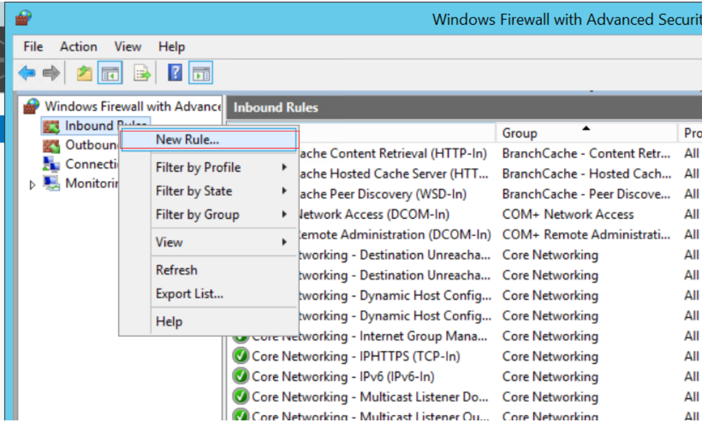Click the Export List toolbar icon

pyautogui.click(x=142, y=73)
